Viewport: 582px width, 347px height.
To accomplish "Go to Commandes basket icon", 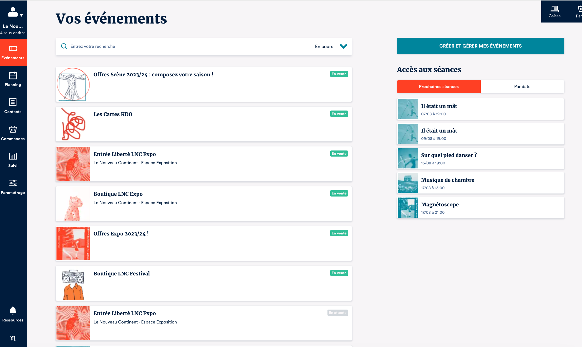I will coord(13,129).
